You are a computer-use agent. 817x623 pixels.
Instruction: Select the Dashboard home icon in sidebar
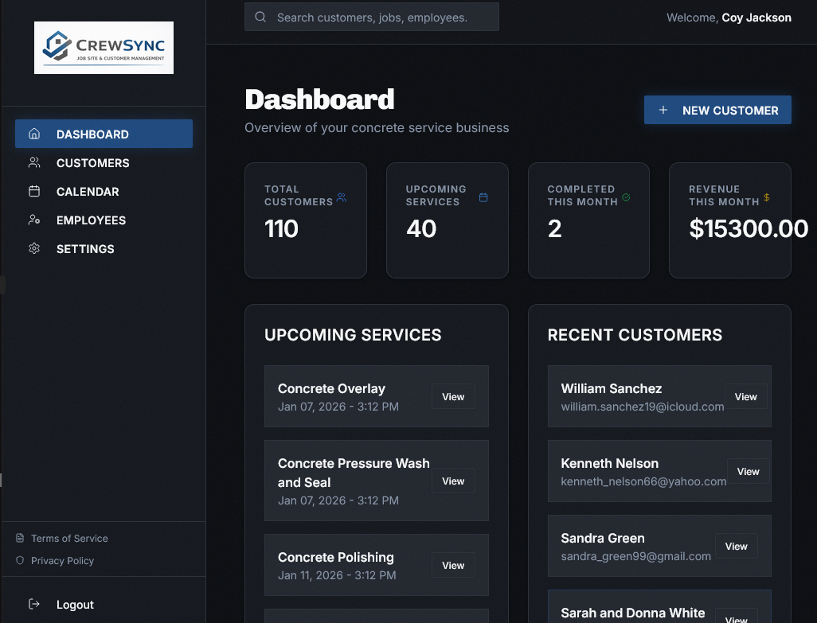(34, 134)
